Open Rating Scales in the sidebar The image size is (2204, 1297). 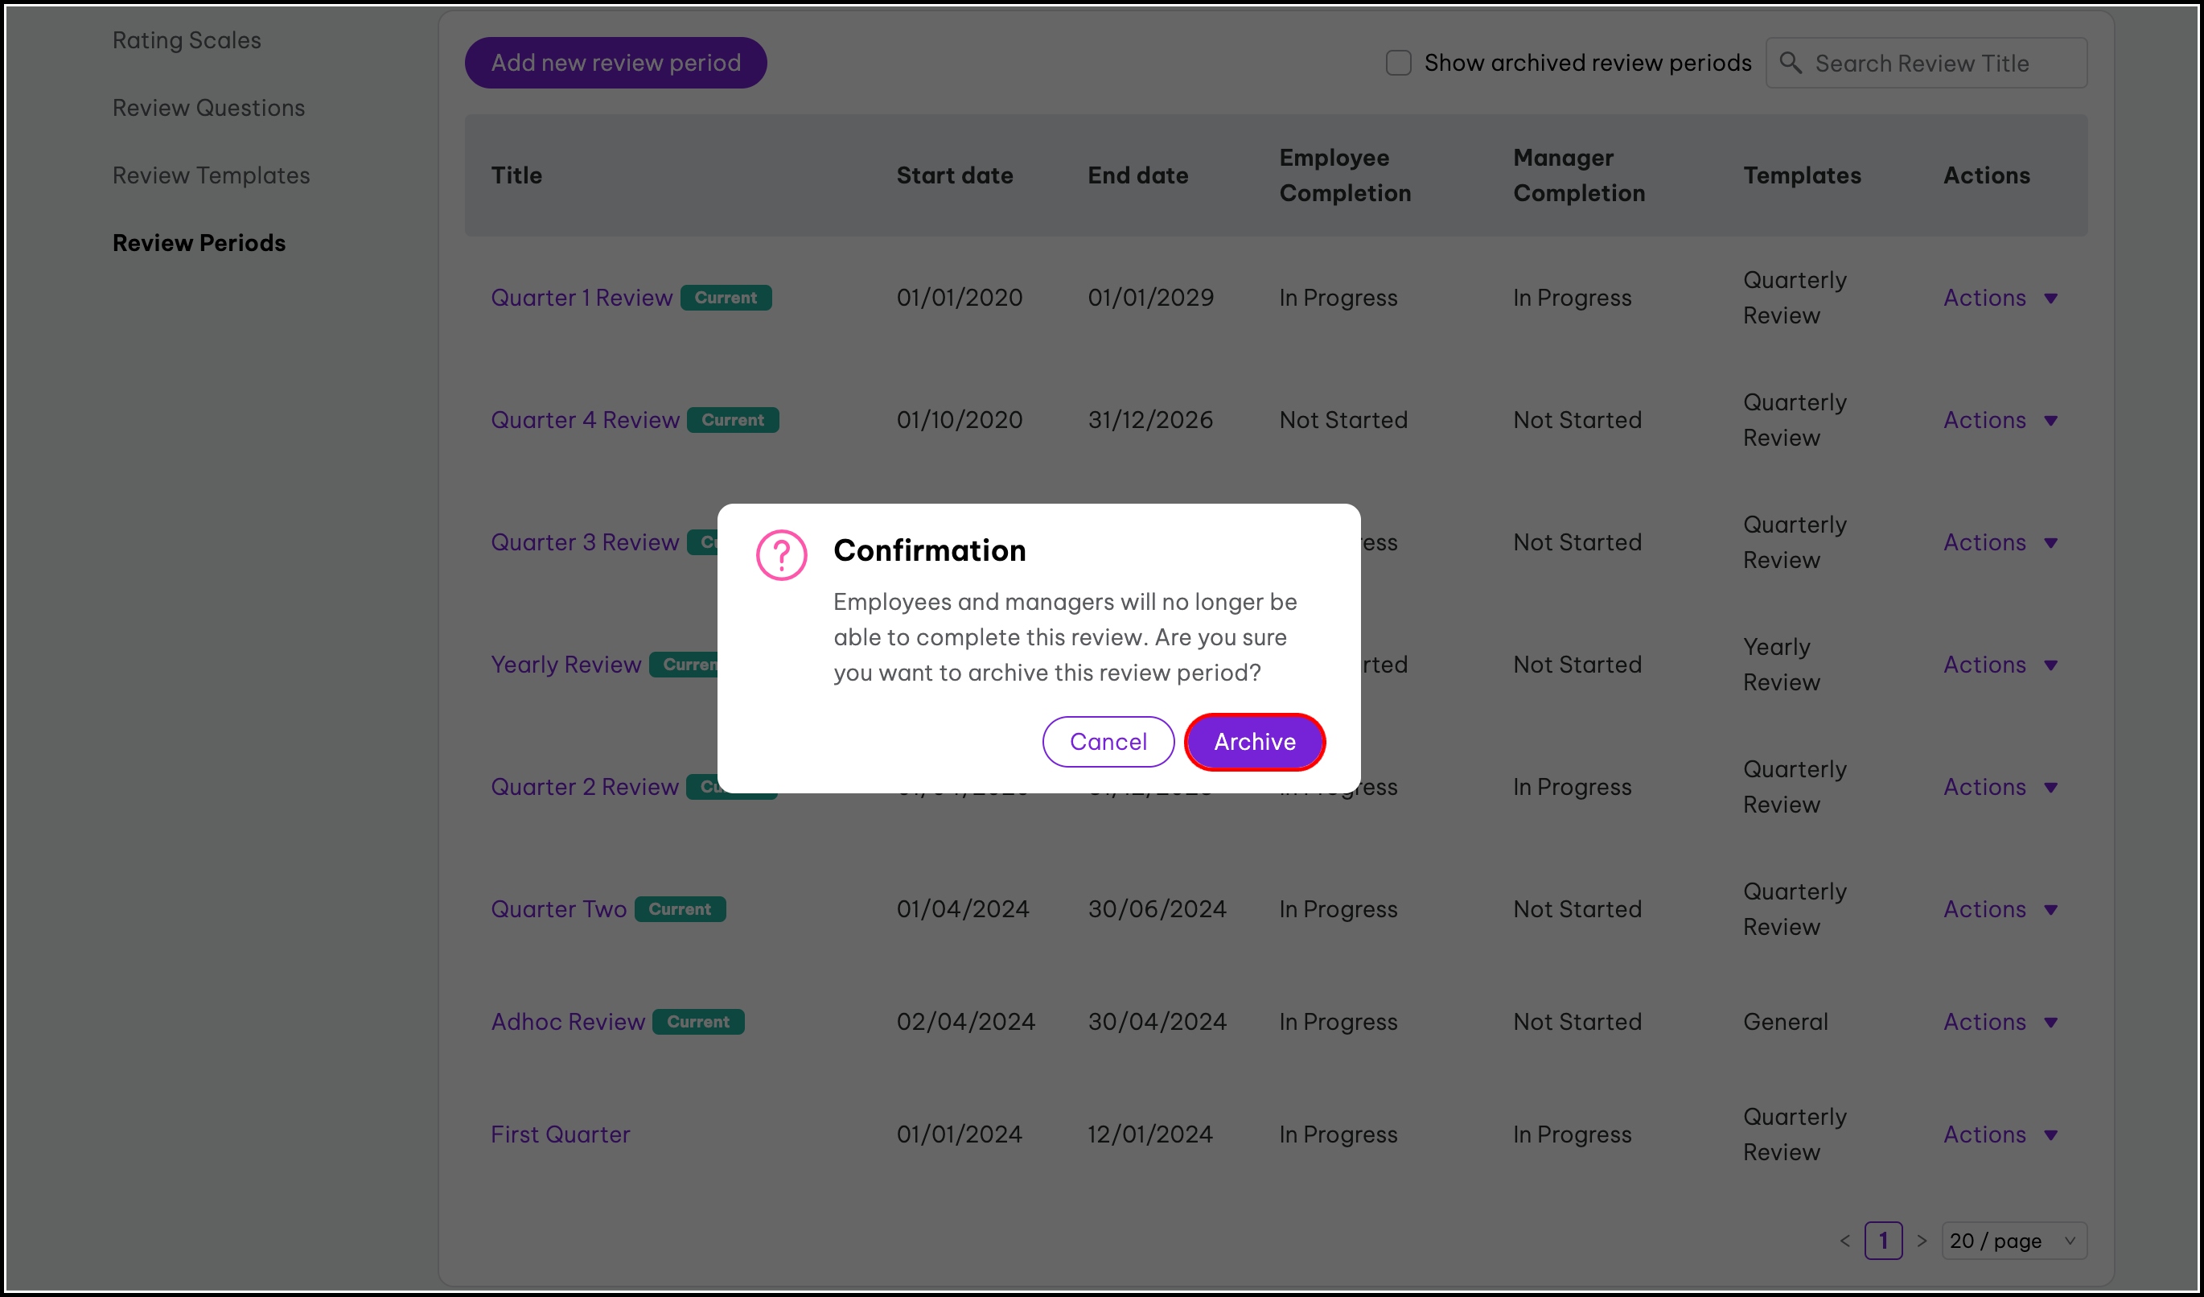coord(187,40)
